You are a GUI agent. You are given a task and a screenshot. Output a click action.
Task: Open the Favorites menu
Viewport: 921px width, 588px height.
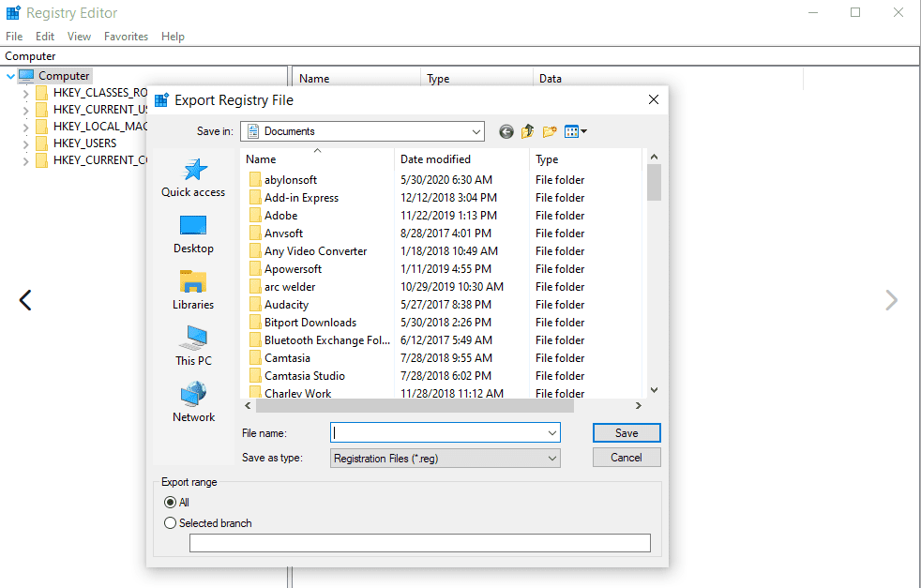pos(127,37)
